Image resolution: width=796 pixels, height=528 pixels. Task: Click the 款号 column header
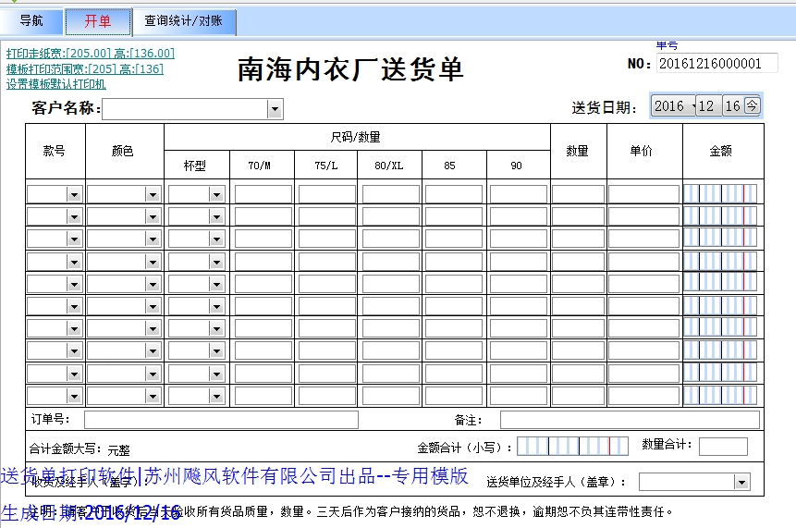tap(54, 151)
